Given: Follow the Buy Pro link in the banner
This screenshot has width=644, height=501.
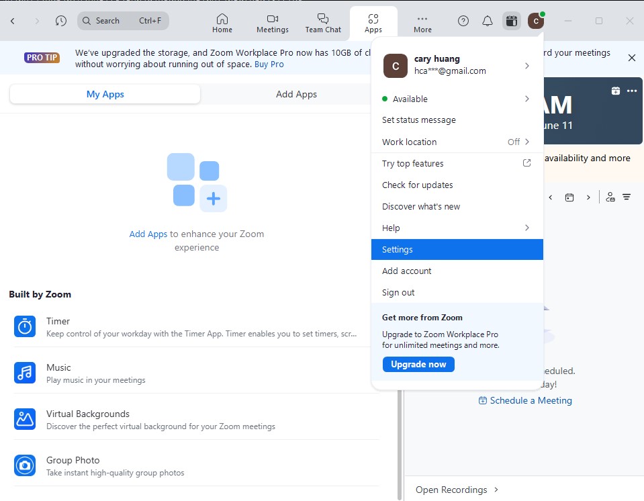Looking at the screenshot, I should [269, 64].
